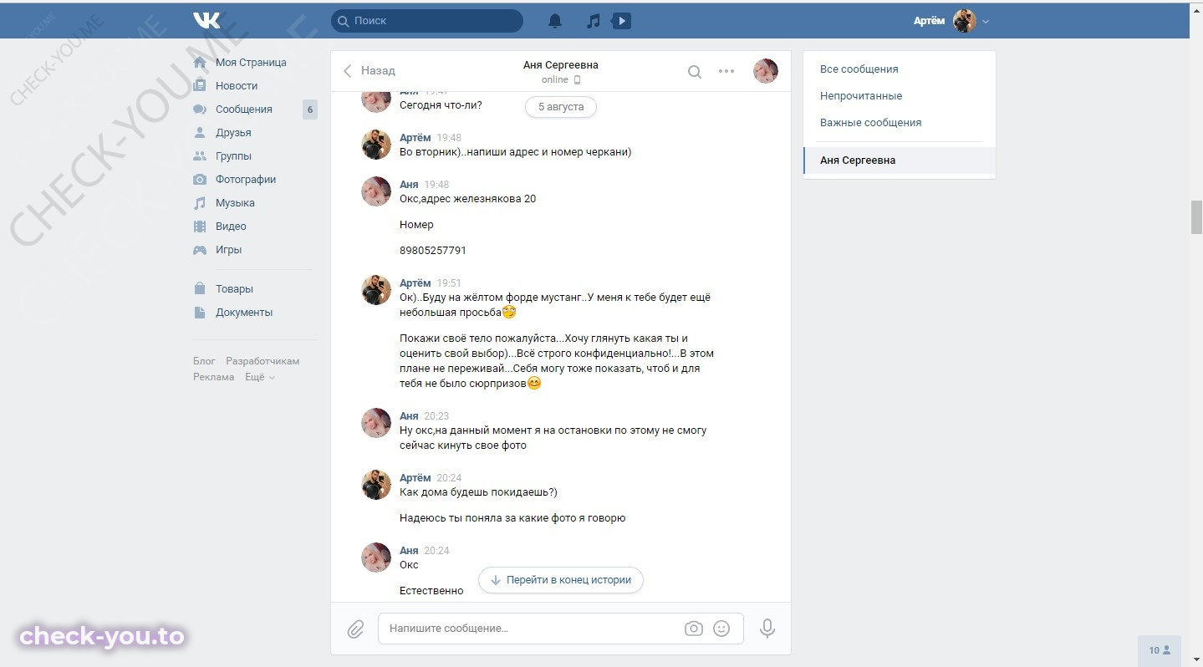
Task: Click Аня sender name at 20:23
Action: click(409, 416)
